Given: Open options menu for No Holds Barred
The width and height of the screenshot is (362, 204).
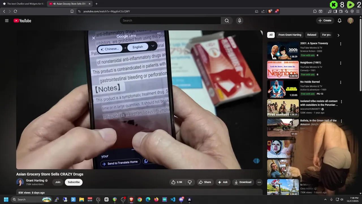Looking at the screenshot, I should click(341, 82).
